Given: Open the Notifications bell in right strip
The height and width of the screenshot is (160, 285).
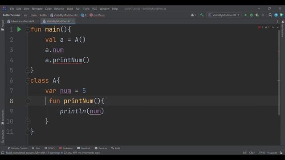Looking at the screenshot, I should (x=283, y=22).
